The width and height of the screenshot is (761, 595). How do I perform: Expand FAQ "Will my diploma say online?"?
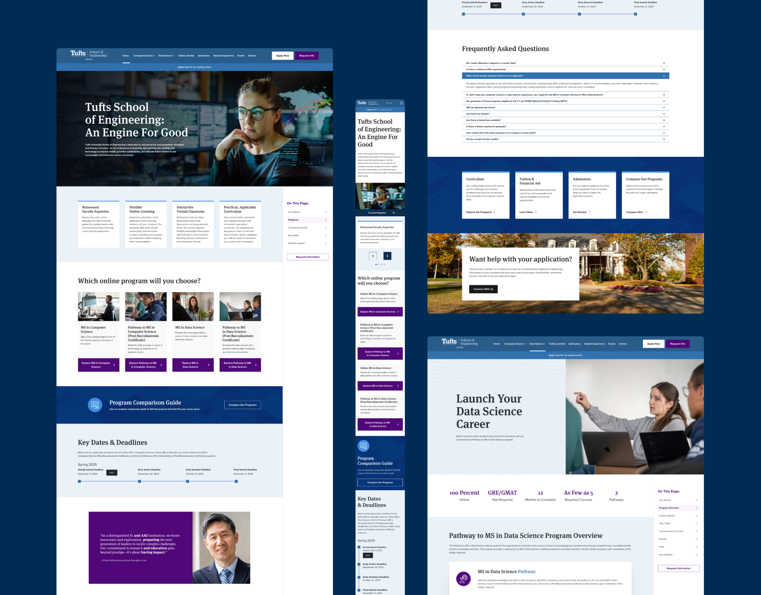[565, 108]
